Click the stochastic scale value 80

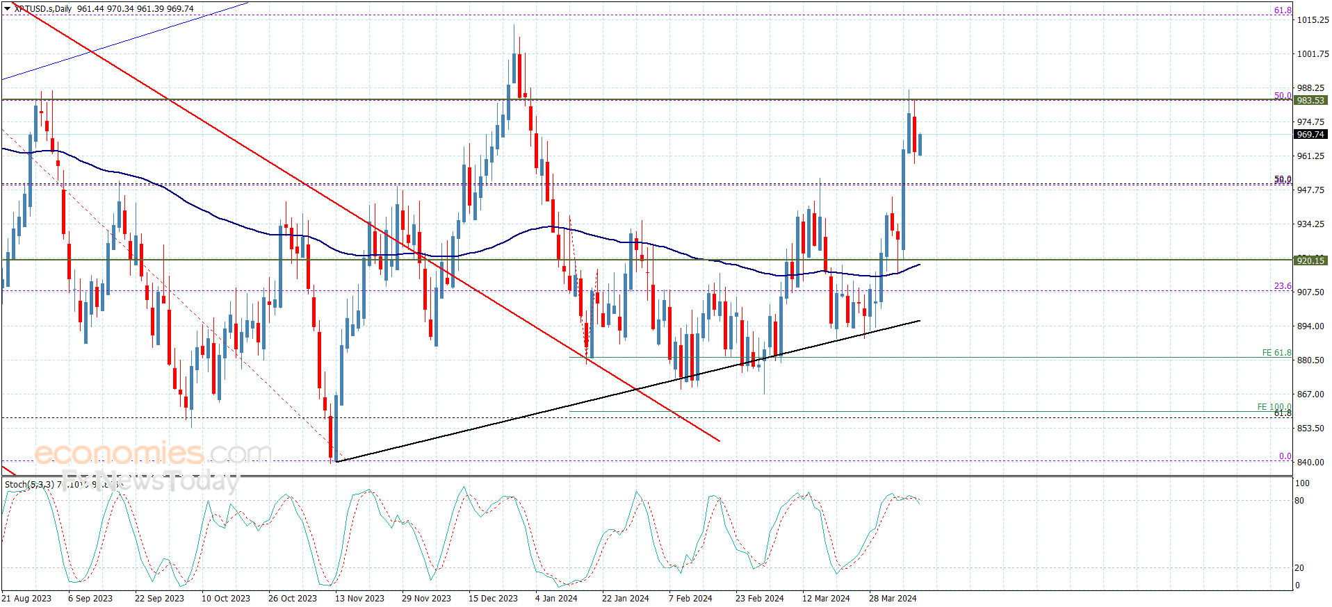[x=1300, y=501]
